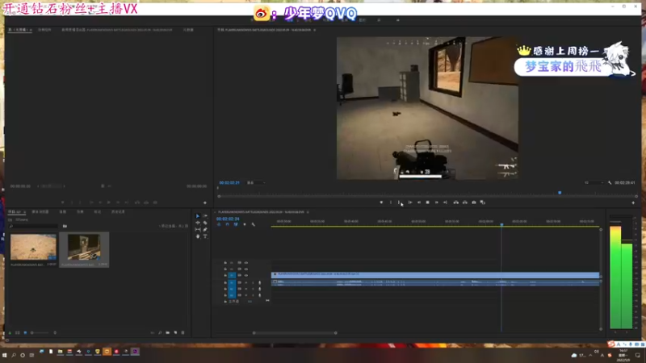This screenshot has width=646, height=363.
Task: Switch to the Metadata tab
Action: (x=188, y=30)
